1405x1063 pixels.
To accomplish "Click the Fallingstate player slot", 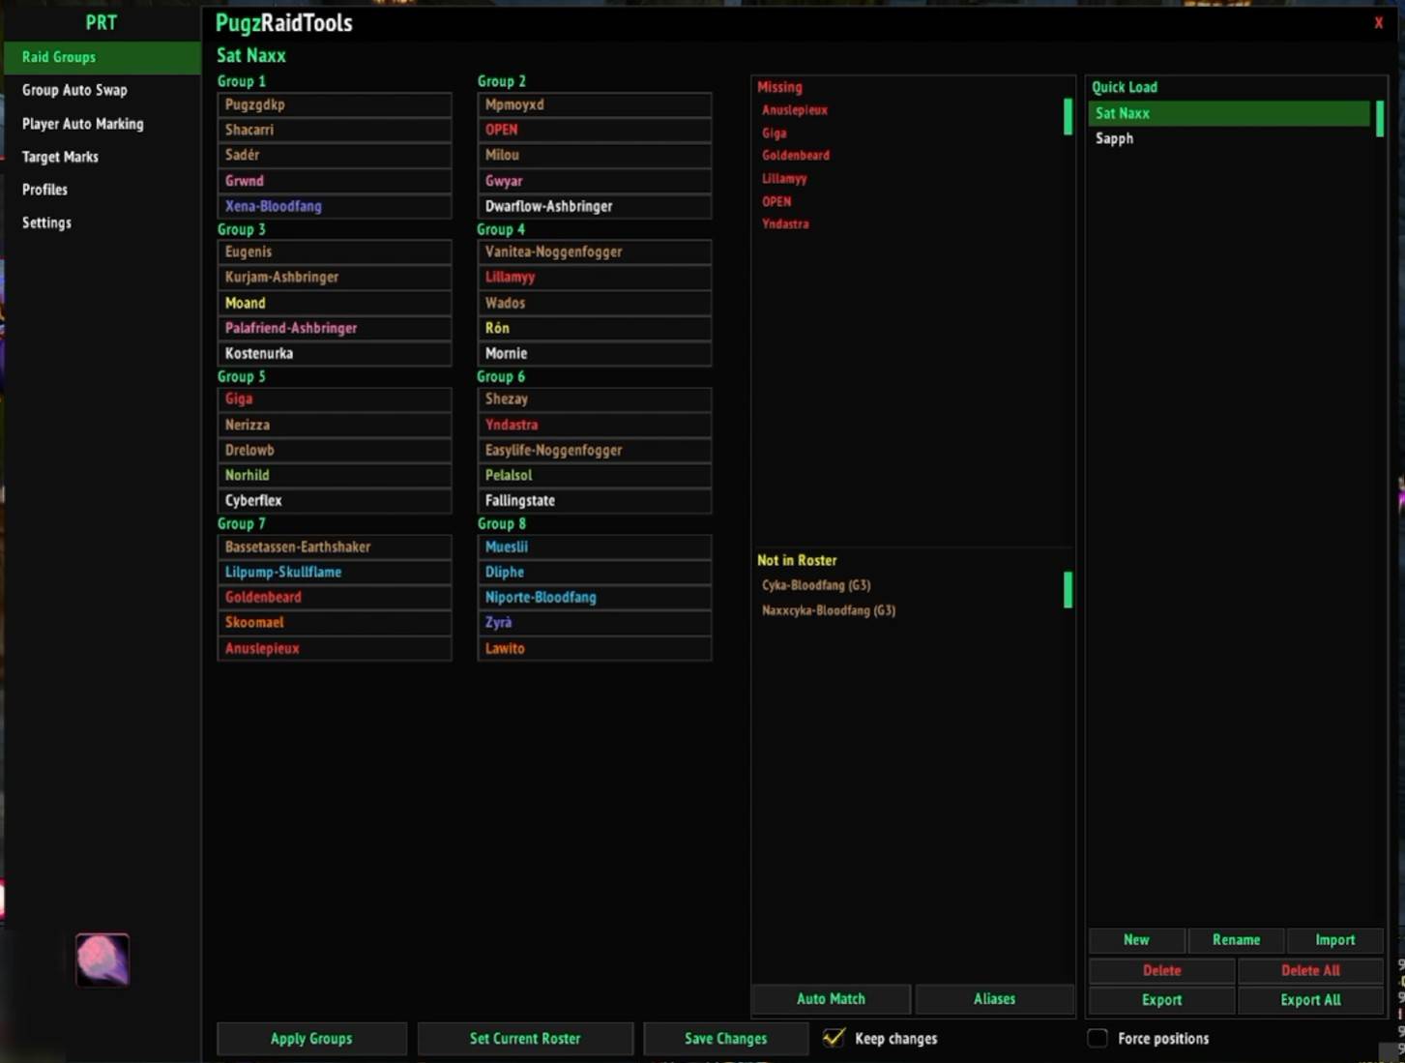I will coord(595,500).
